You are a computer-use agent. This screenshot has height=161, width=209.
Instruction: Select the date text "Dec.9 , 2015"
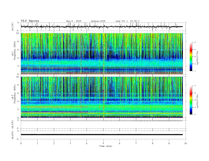click(x=74, y=21)
